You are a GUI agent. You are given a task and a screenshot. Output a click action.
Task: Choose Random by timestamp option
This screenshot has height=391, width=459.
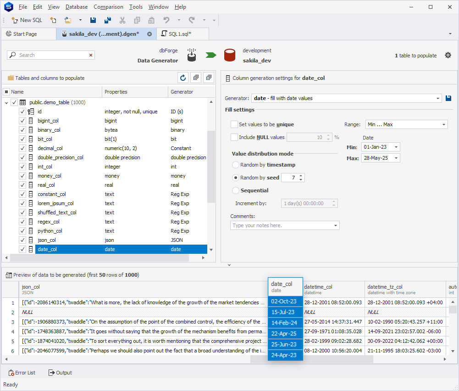click(x=236, y=165)
